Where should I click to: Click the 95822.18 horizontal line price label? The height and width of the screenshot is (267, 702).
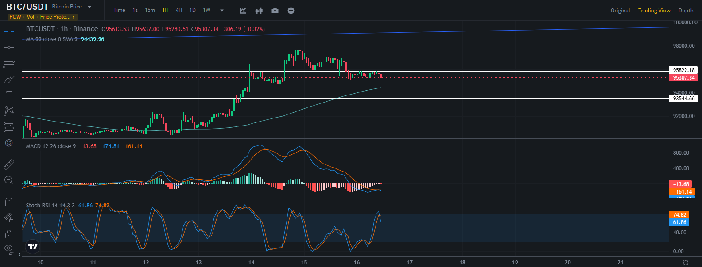[684, 70]
